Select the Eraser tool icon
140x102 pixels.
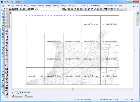pyautogui.click(x=6, y=40)
